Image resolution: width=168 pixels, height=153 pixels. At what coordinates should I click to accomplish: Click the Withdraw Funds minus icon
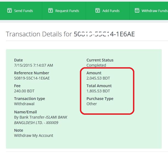[x=137, y=11]
